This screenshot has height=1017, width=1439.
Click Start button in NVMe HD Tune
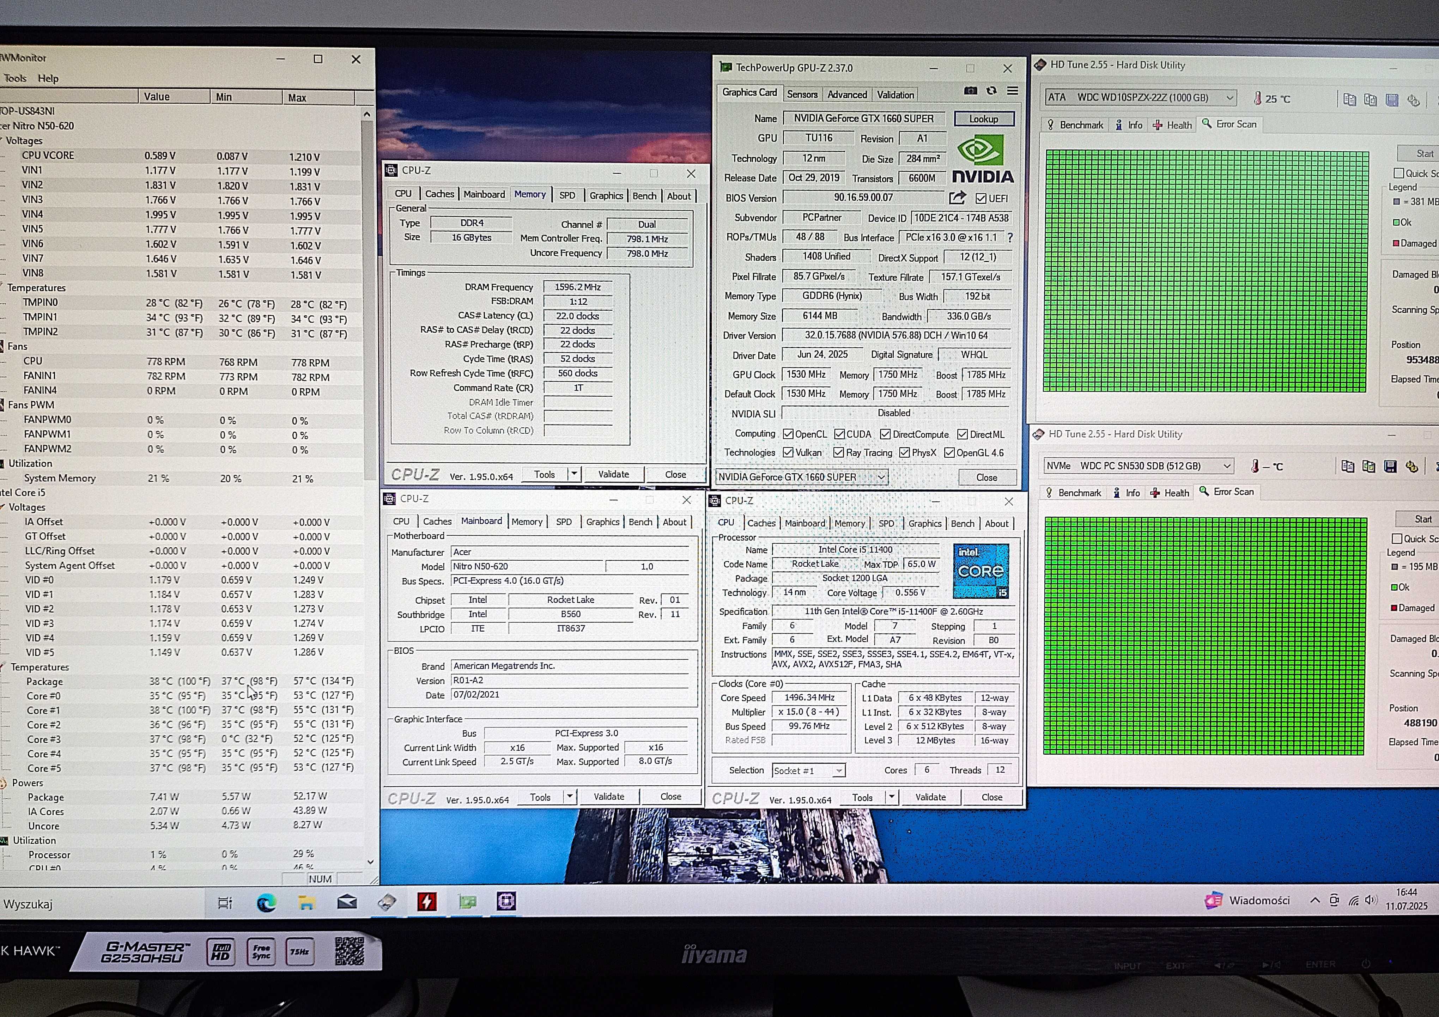click(x=1418, y=519)
